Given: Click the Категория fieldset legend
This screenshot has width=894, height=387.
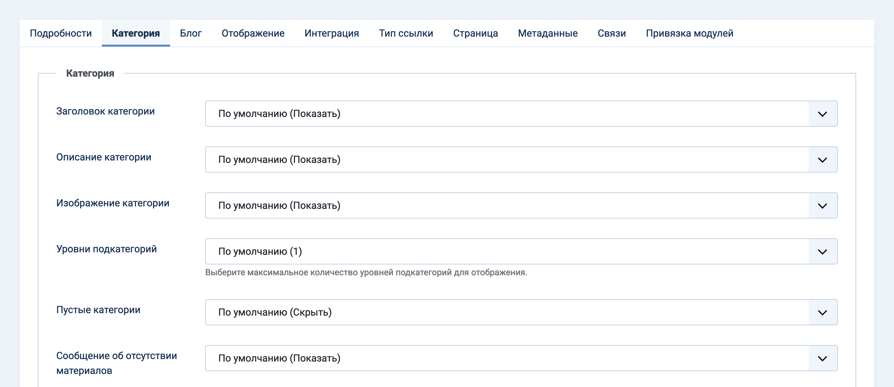Looking at the screenshot, I should click(90, 73).
